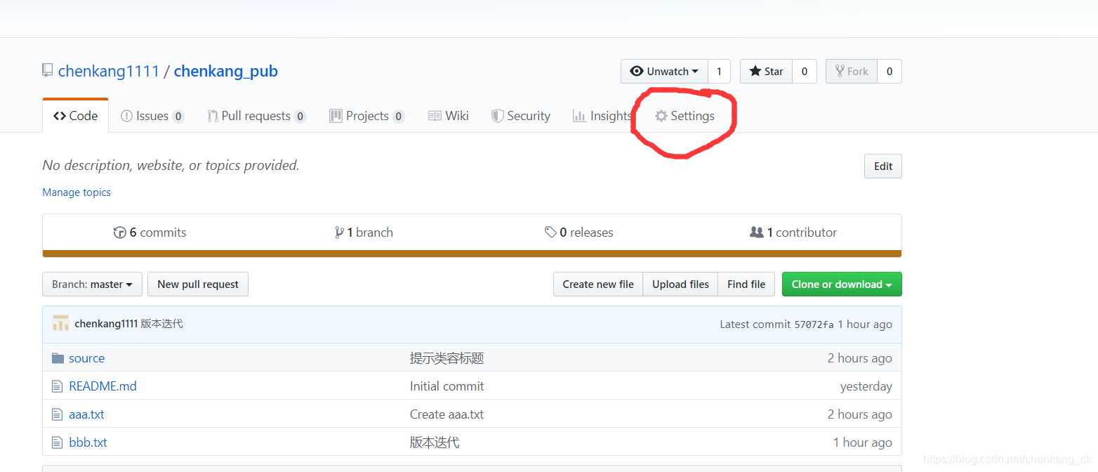1098x472 pixels.
Task: Open the source folder
Action: click(x=86, y=358)
